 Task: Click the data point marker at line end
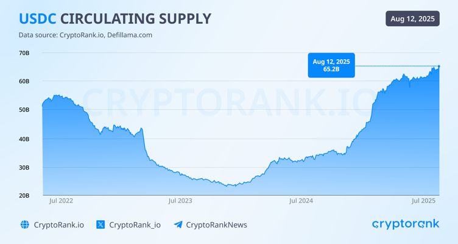[x=439, y=66]
